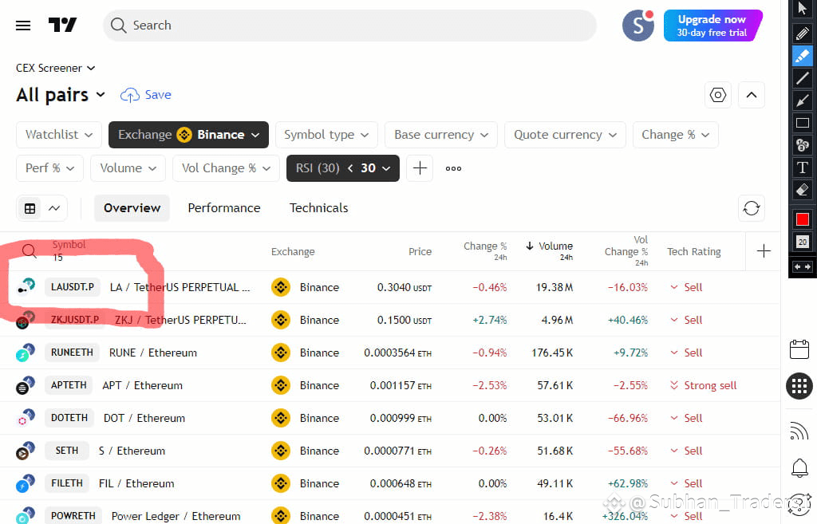Select the text T tool
The image size is (817, 524).
tap(803, 167)
